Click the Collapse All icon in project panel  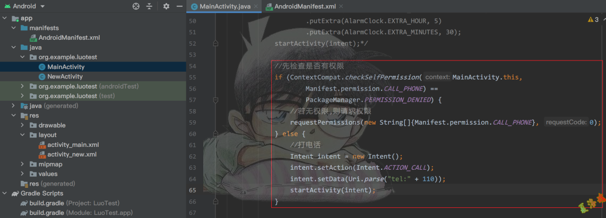149,6
